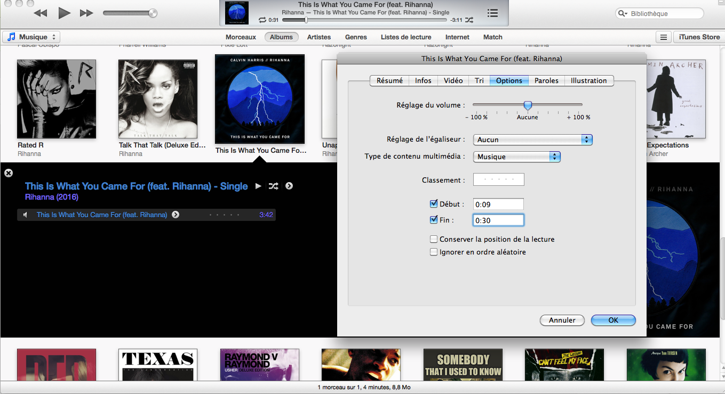Screen dimensions: 725x394
Task: Open album options arrow in header
Action: 289,186
